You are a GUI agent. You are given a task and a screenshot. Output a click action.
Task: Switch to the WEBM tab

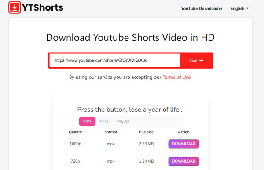coord(123,121)
